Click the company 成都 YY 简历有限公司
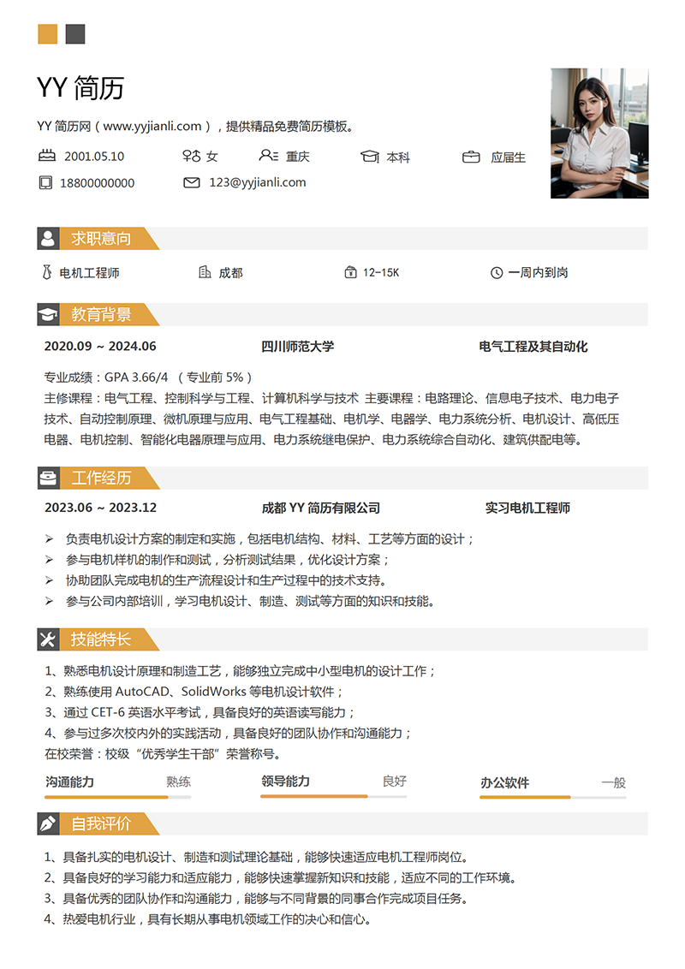 click(321, 508)
